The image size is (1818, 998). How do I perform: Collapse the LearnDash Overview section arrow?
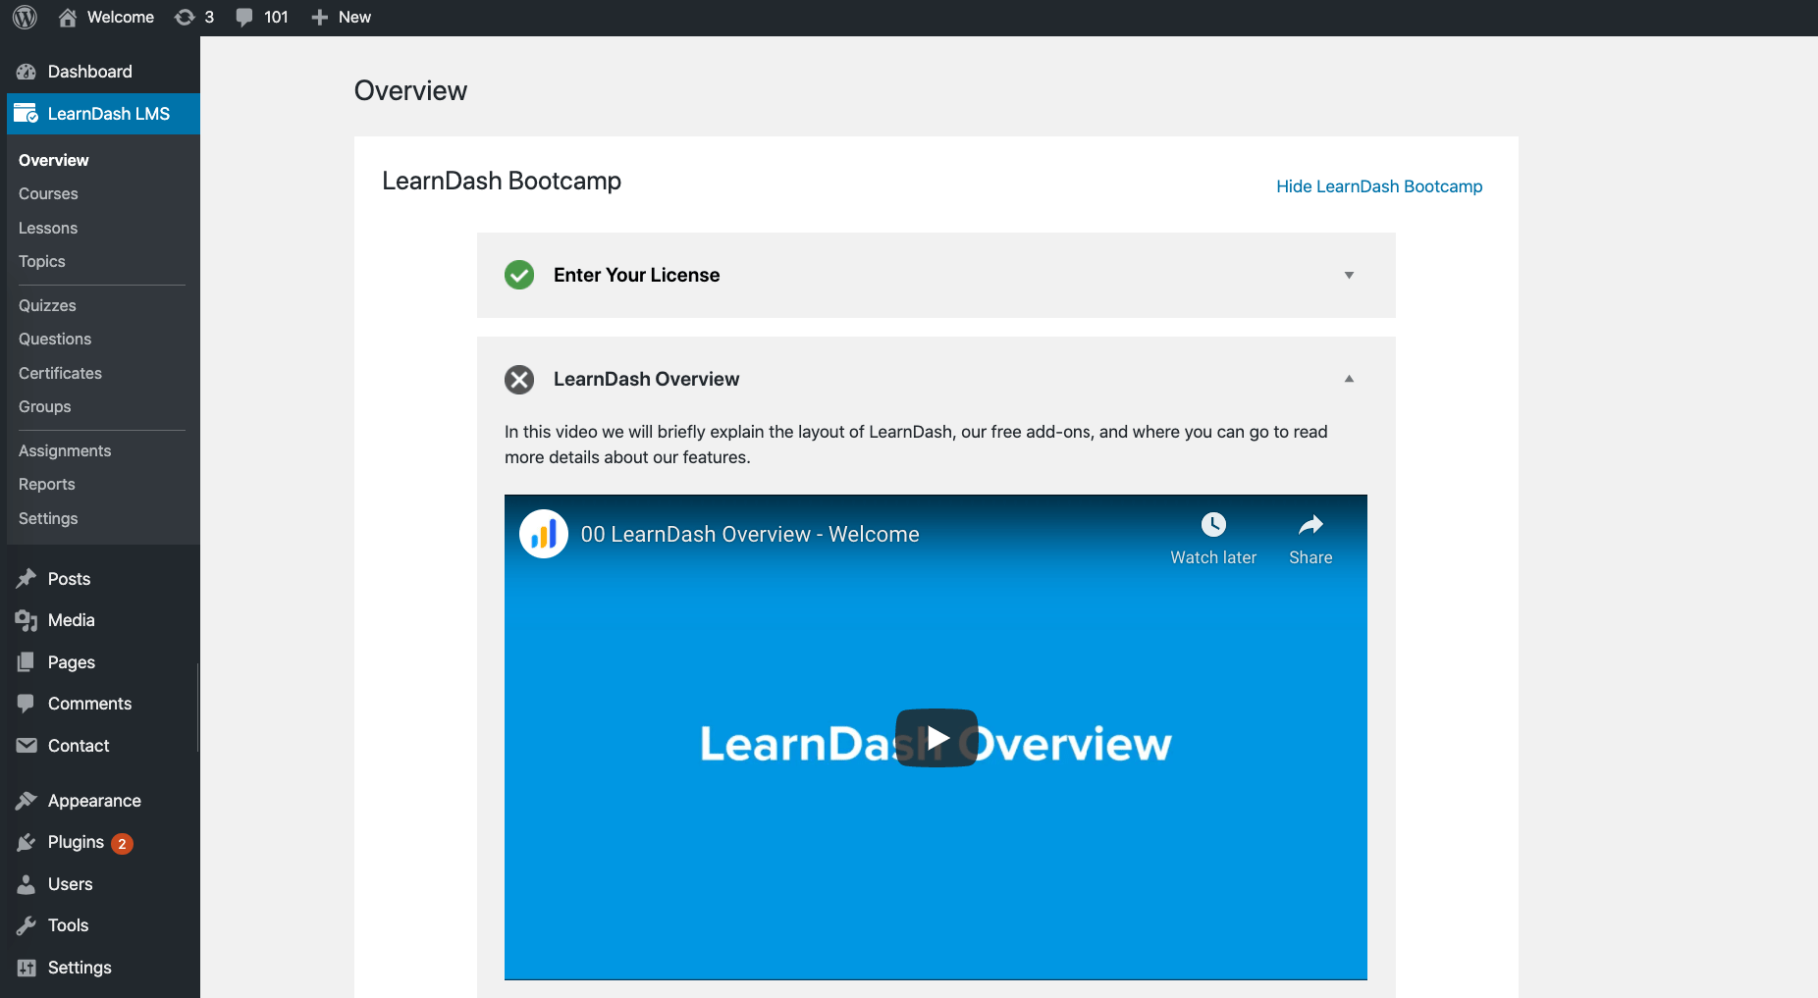click(1350, 378)
